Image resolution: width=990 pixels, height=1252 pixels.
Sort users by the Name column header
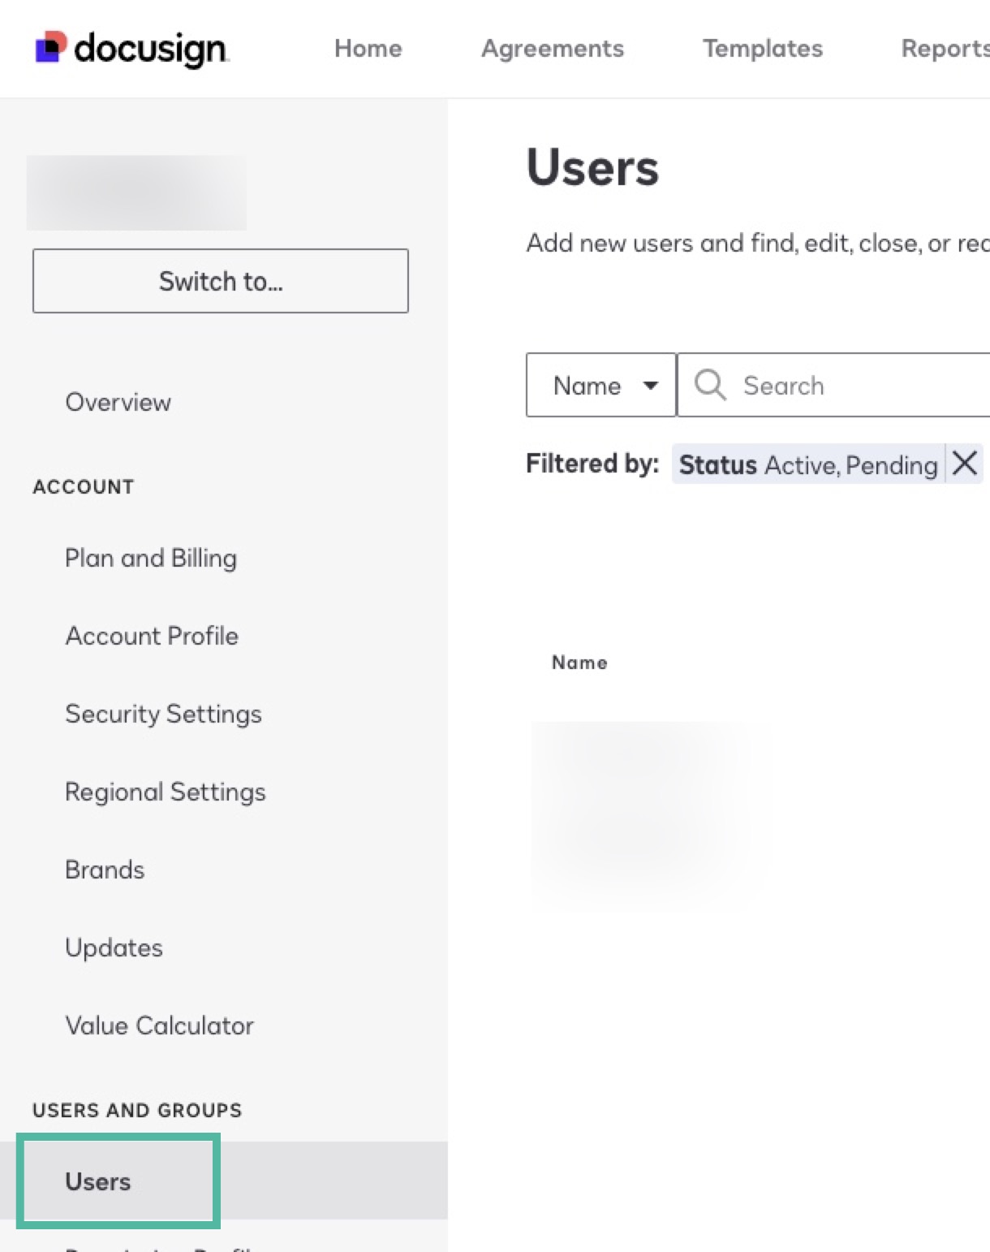click(x=579, y=662)
